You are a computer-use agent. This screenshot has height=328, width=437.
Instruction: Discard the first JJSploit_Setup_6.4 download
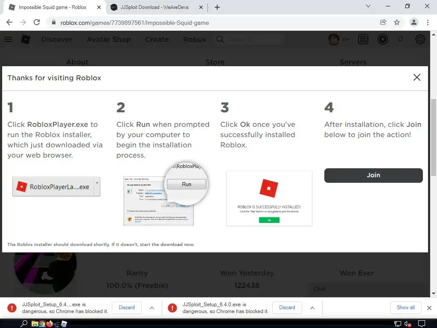(x=126, y=307)
